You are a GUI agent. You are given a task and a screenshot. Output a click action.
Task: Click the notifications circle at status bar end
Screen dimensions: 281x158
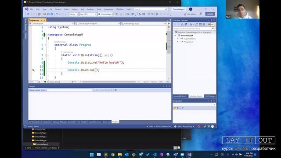[x=213, y=126]
